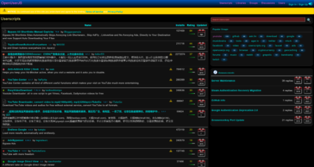Click the rating bar for YouTube Center
This screenshot has width=314, height=167.
point(191,83)
